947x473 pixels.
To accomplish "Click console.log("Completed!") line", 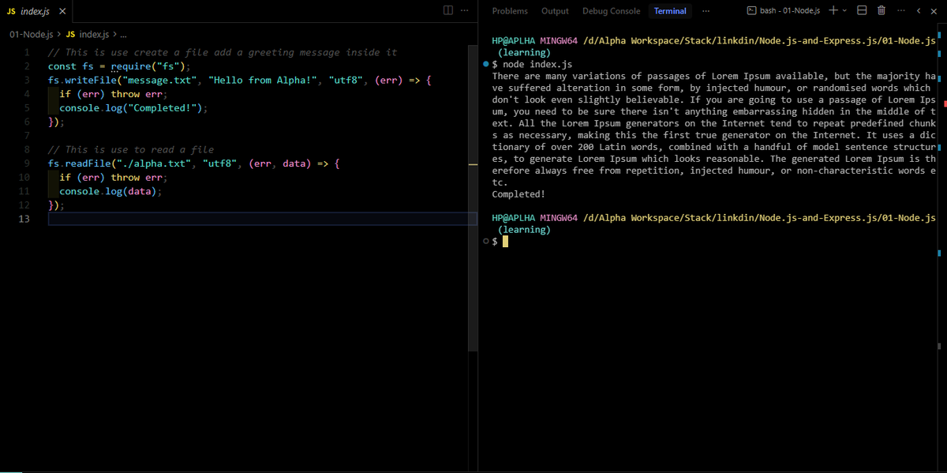I will pyautogui.click(x=133, y=108).
